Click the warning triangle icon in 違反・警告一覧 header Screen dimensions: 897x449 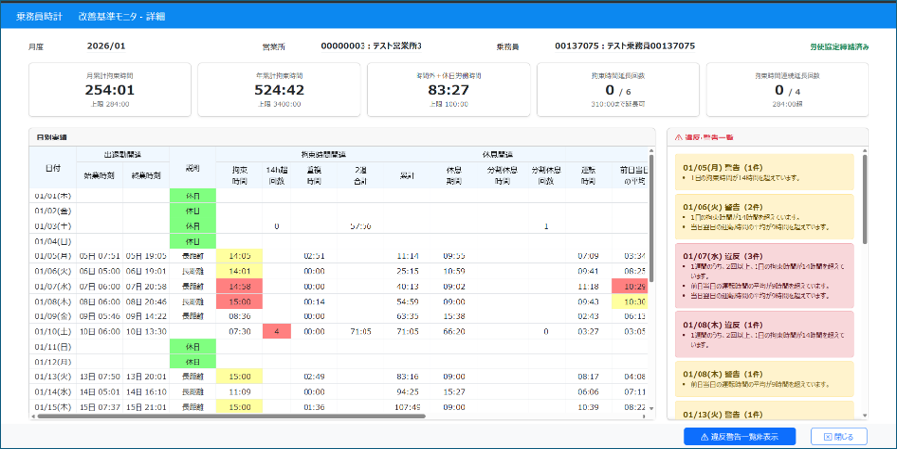676,138
